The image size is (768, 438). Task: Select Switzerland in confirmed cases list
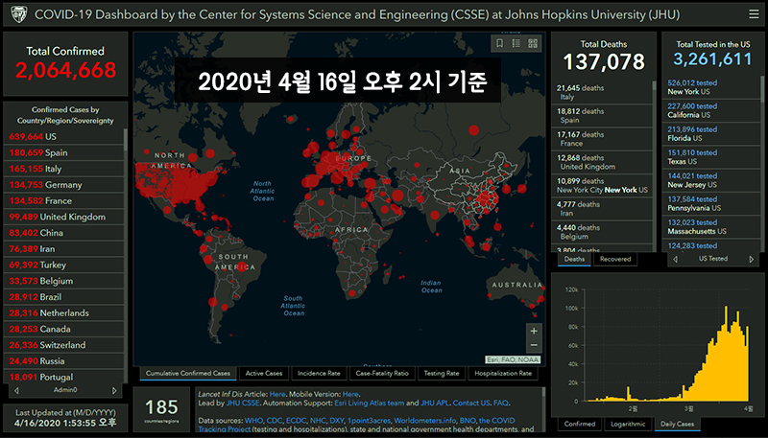click(x=63, y=345)
